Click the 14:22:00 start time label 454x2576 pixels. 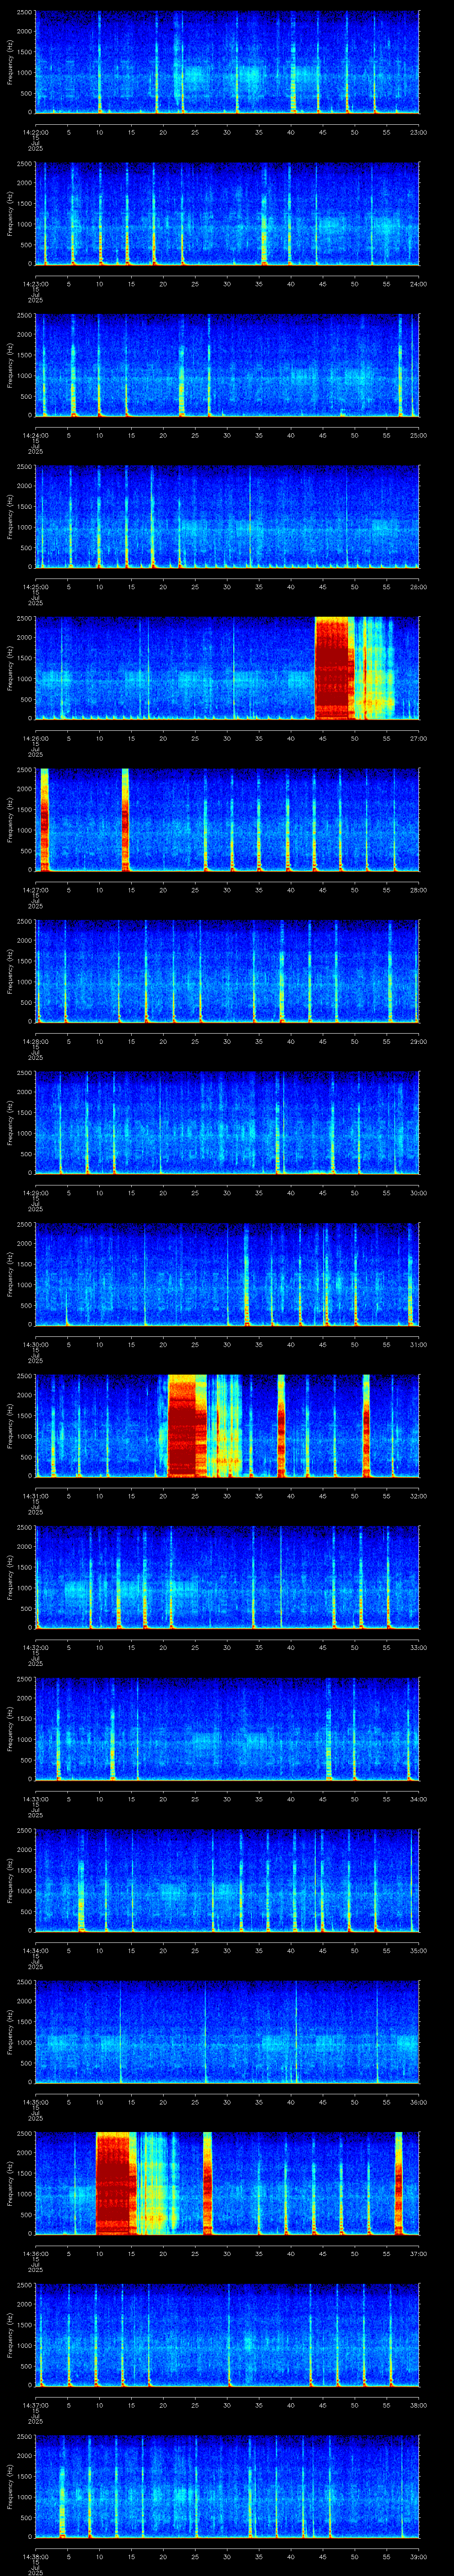tap(35, 132)
